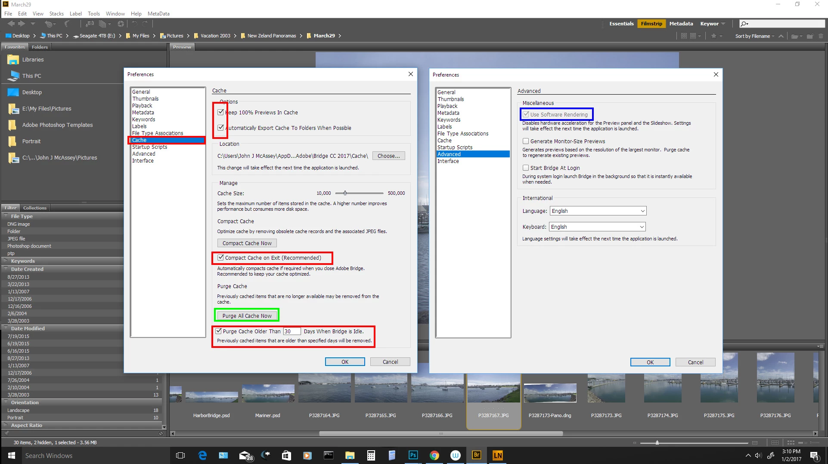Switch to Essentials workspace
Image resolution: width=828 pixels, height=464 pixels.
click(x=621, y=24)
